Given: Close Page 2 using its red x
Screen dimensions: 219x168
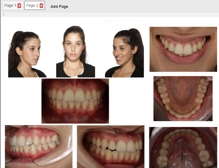Looking at the screenshot, I should pyautogui.click(x=41, y=6).
